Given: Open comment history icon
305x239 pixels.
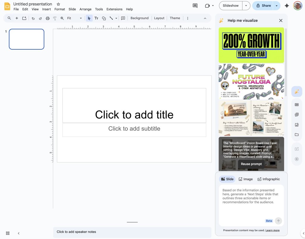Looking at the screenshot, I should 195,6.
